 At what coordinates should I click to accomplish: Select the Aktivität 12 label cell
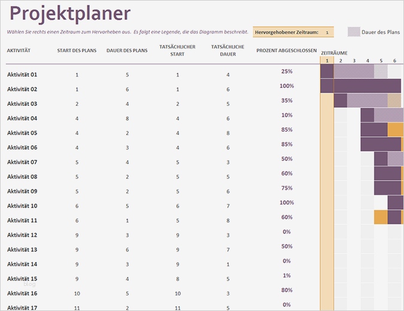(x=22, y=235)
